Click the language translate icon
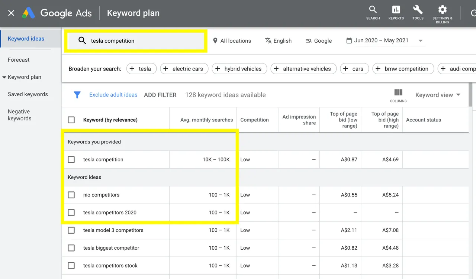Image resolution: width=476 pixels, height=279 pixels. pyautogui.click(x=268, y=40)
